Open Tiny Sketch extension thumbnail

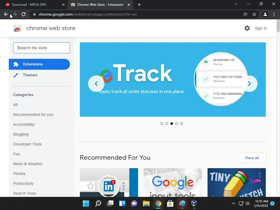point(237,182)
